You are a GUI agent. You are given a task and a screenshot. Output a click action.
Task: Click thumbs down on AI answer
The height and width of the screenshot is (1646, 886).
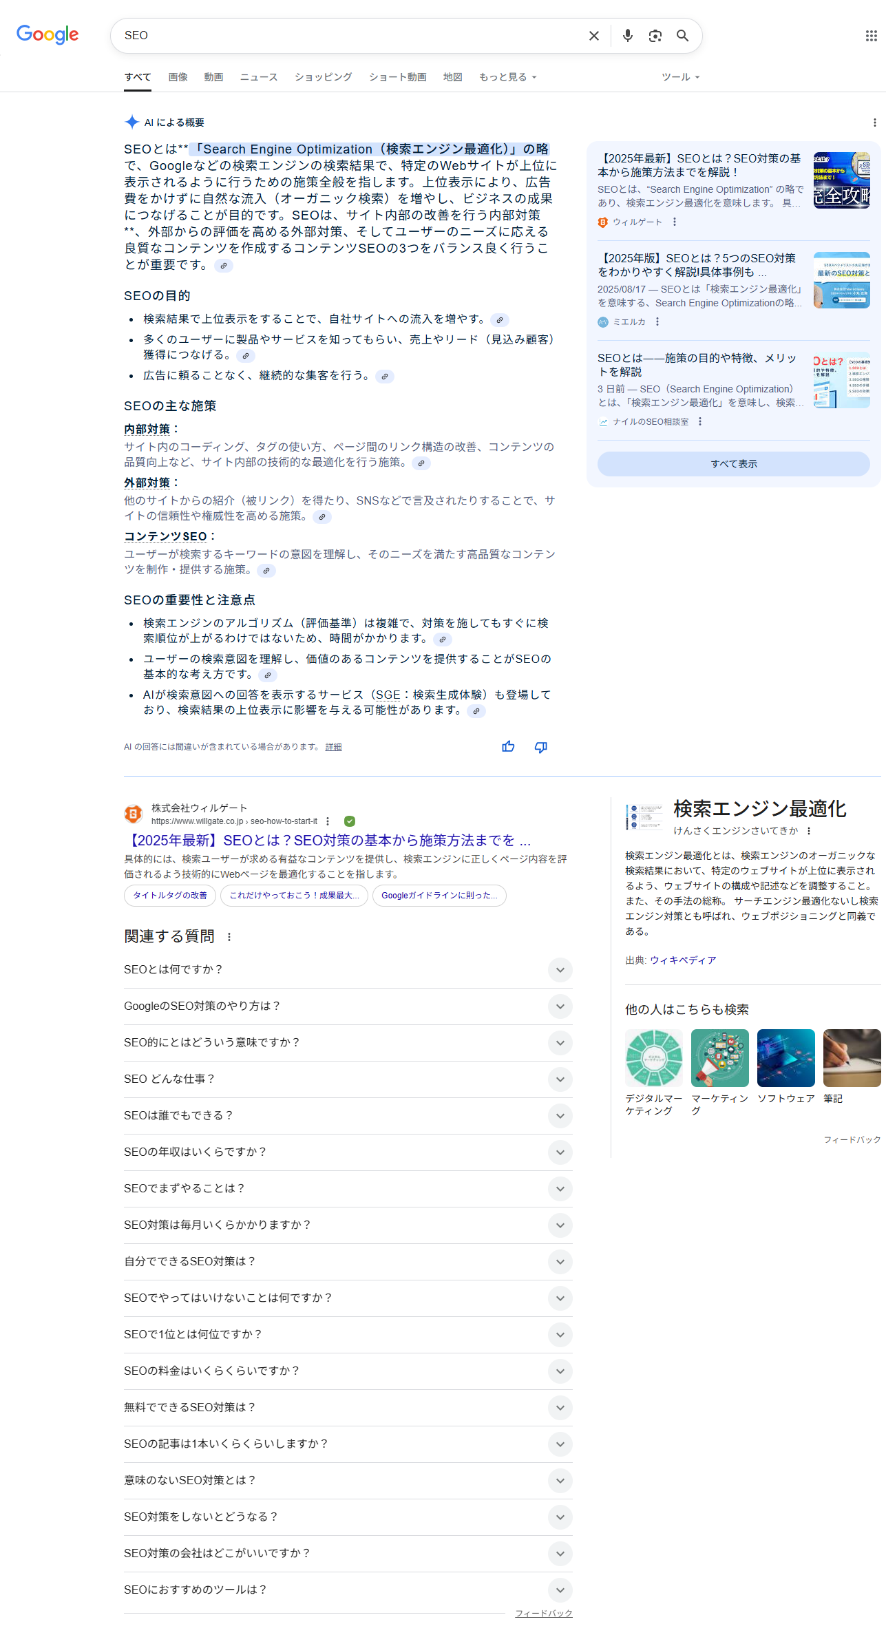point(541,747)
